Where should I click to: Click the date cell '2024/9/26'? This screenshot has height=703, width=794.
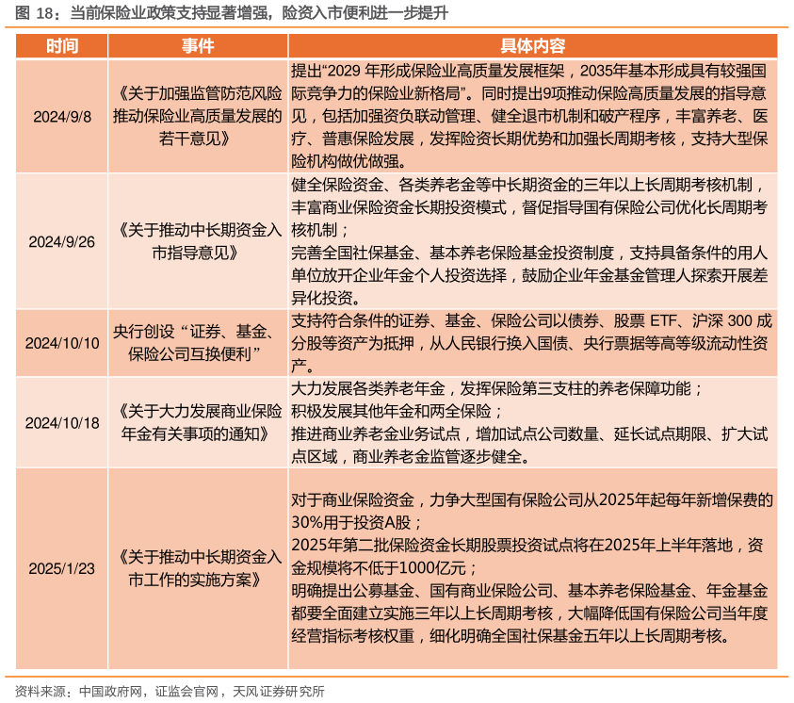tap(62, 241)
